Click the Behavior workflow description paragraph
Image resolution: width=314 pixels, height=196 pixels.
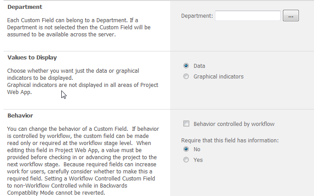click(82, 161)
